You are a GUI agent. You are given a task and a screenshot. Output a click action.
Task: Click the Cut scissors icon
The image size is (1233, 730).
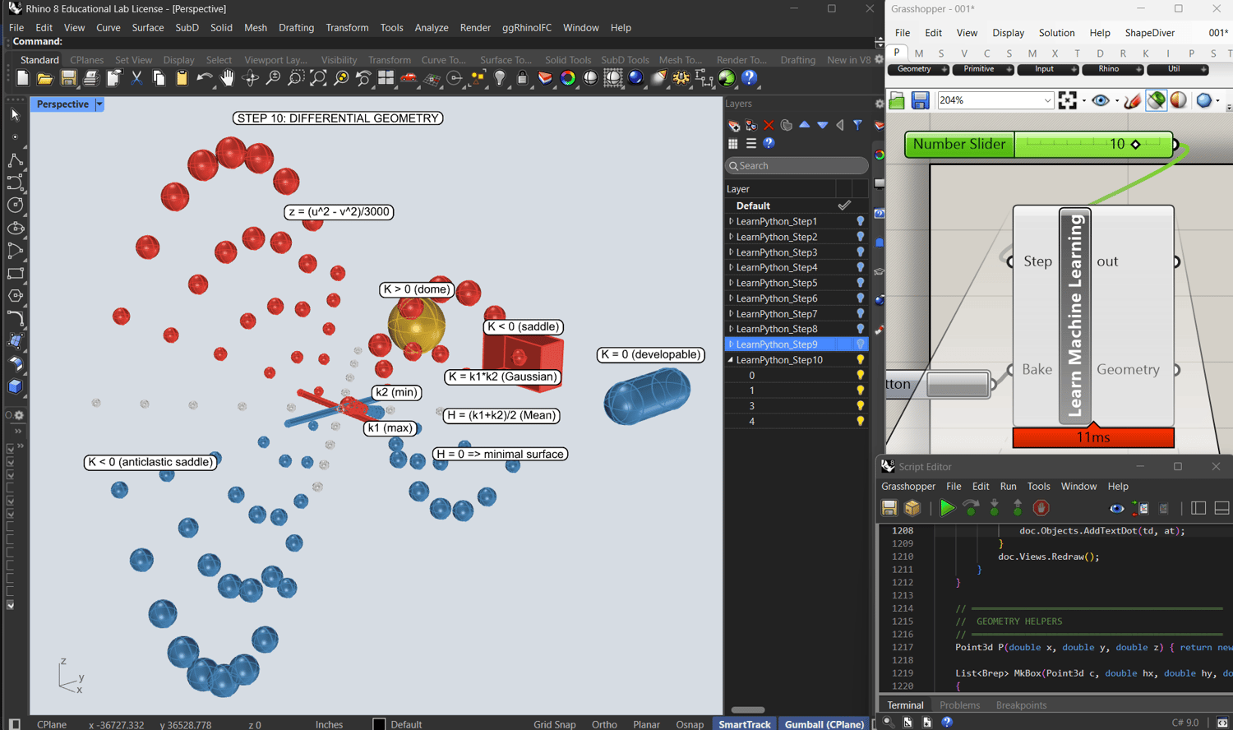(x=136, y=78)
